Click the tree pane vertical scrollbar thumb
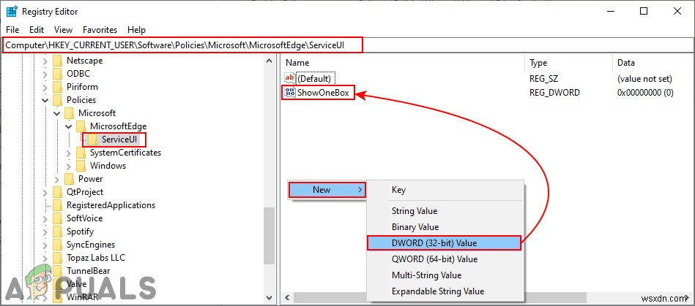695x306 pixels. point(269,236)
